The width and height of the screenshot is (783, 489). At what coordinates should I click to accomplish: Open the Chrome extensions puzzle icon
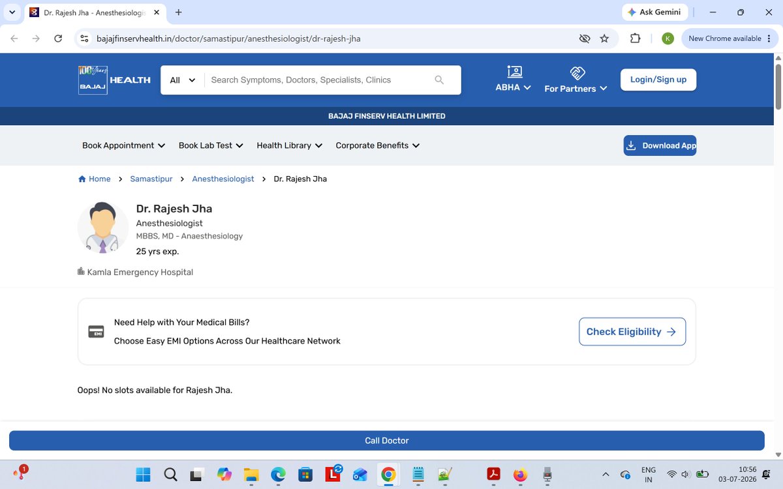[635, 38]
